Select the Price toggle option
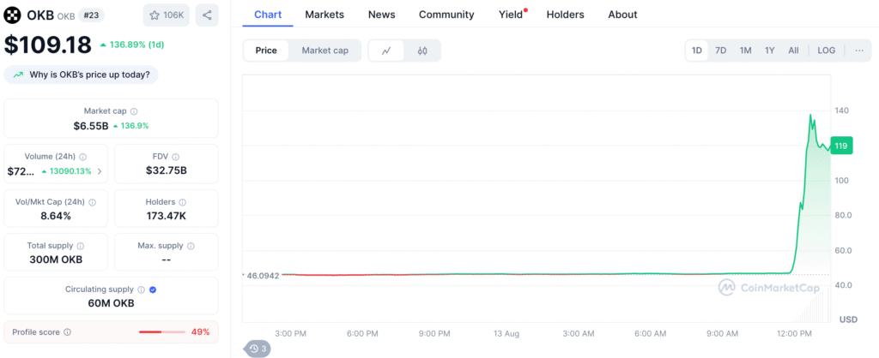This screenshot has height=358, width=879. coord(266,51)
